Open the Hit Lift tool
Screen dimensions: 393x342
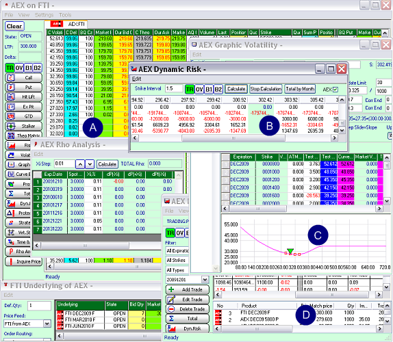[23, 97]
